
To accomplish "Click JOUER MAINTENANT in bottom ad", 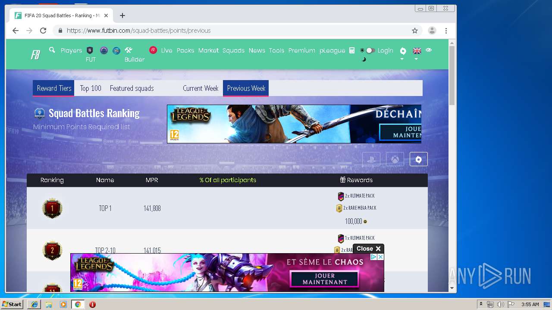I will [325, 279].
